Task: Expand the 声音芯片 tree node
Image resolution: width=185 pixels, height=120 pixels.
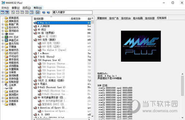Action: point(2,40)
